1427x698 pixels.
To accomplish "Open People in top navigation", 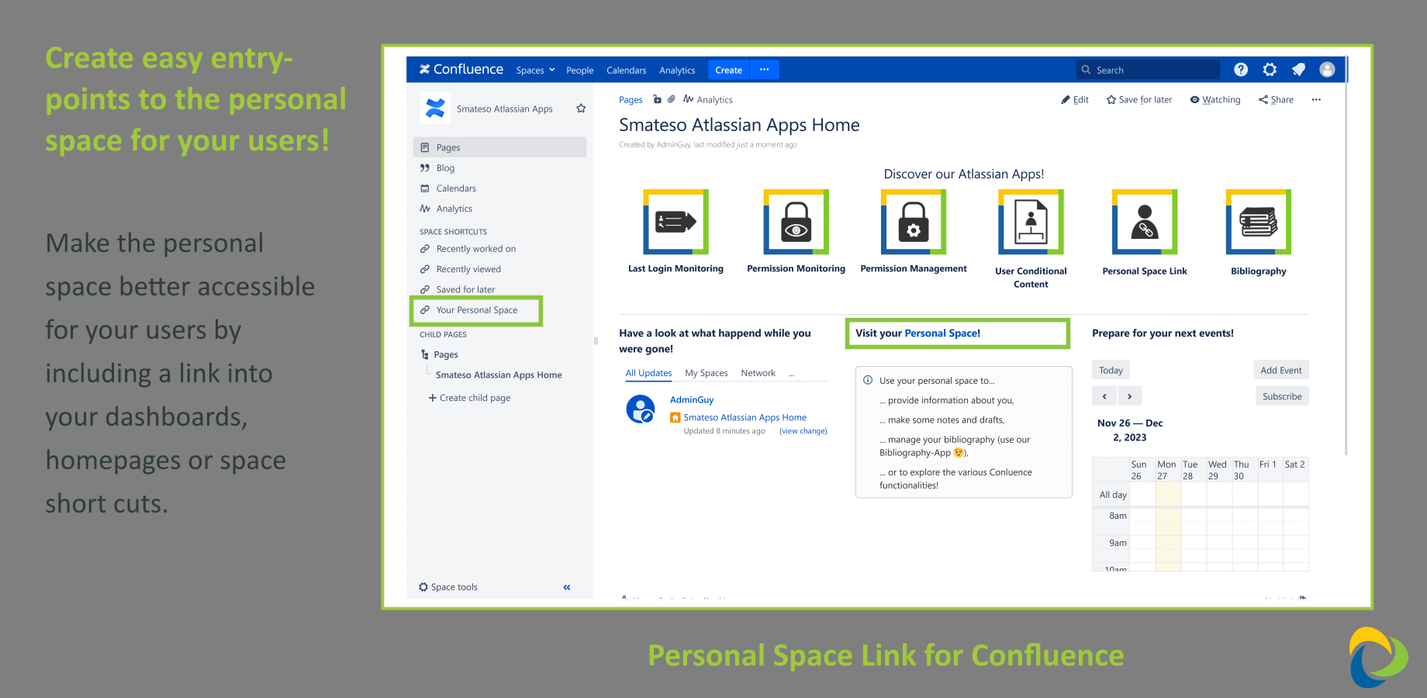I will 579,71.
